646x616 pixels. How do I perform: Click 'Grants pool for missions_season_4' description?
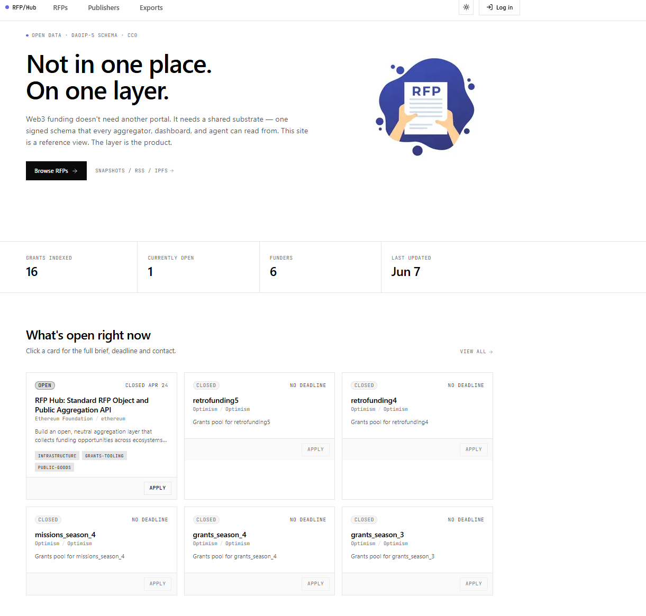pos(80,556)
